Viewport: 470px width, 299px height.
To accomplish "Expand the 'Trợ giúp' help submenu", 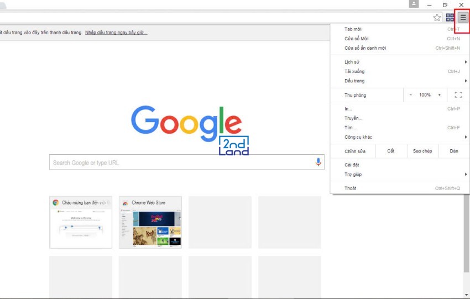I will coord(400,174).
